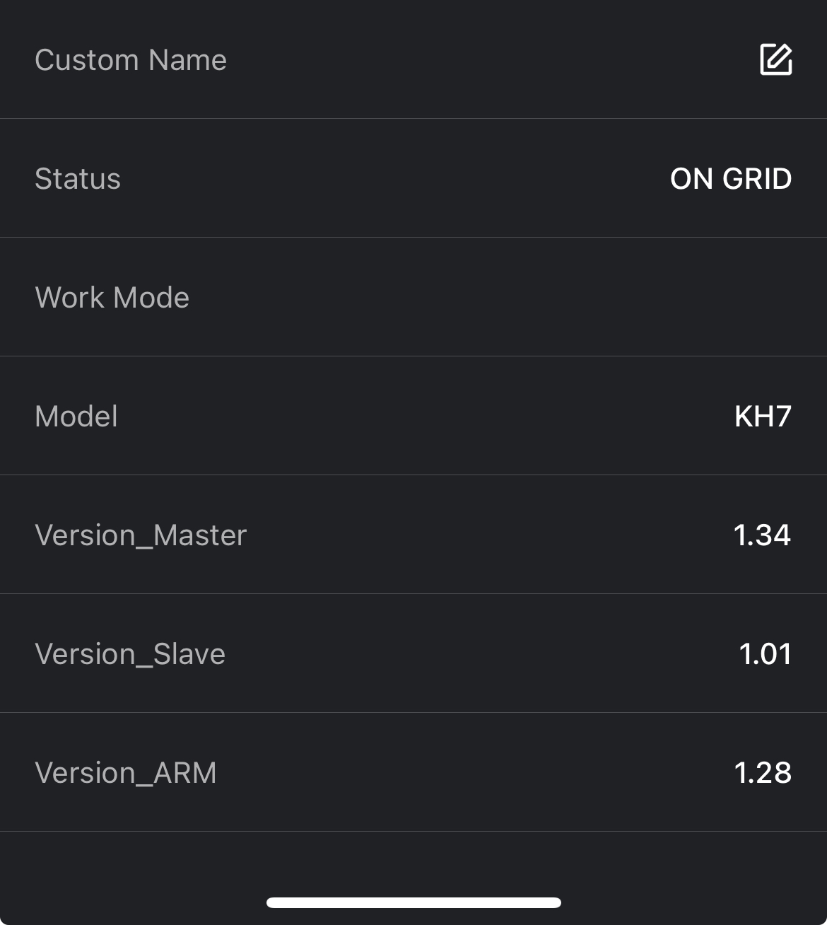827x925 pixels.
Task: Click the 1.34 master version value
Action: point(762,535)
